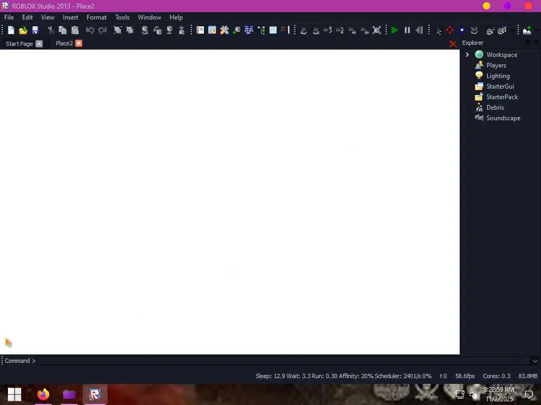This screenshot has width=541, height=405.
Task: Click the Redo arrow icon
Action: click(102, 30)
